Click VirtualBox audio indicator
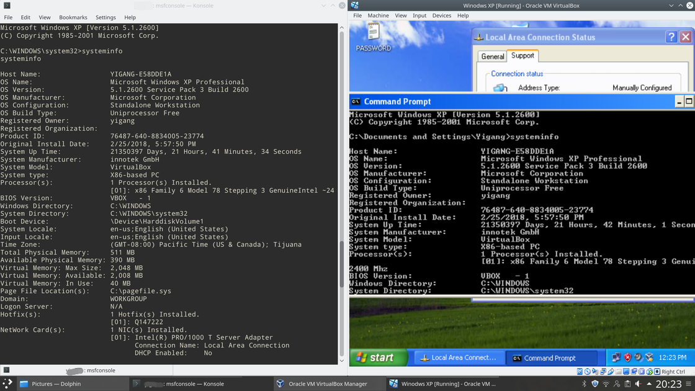The width and height of the screenshot is (695, 391). (595, 372)
